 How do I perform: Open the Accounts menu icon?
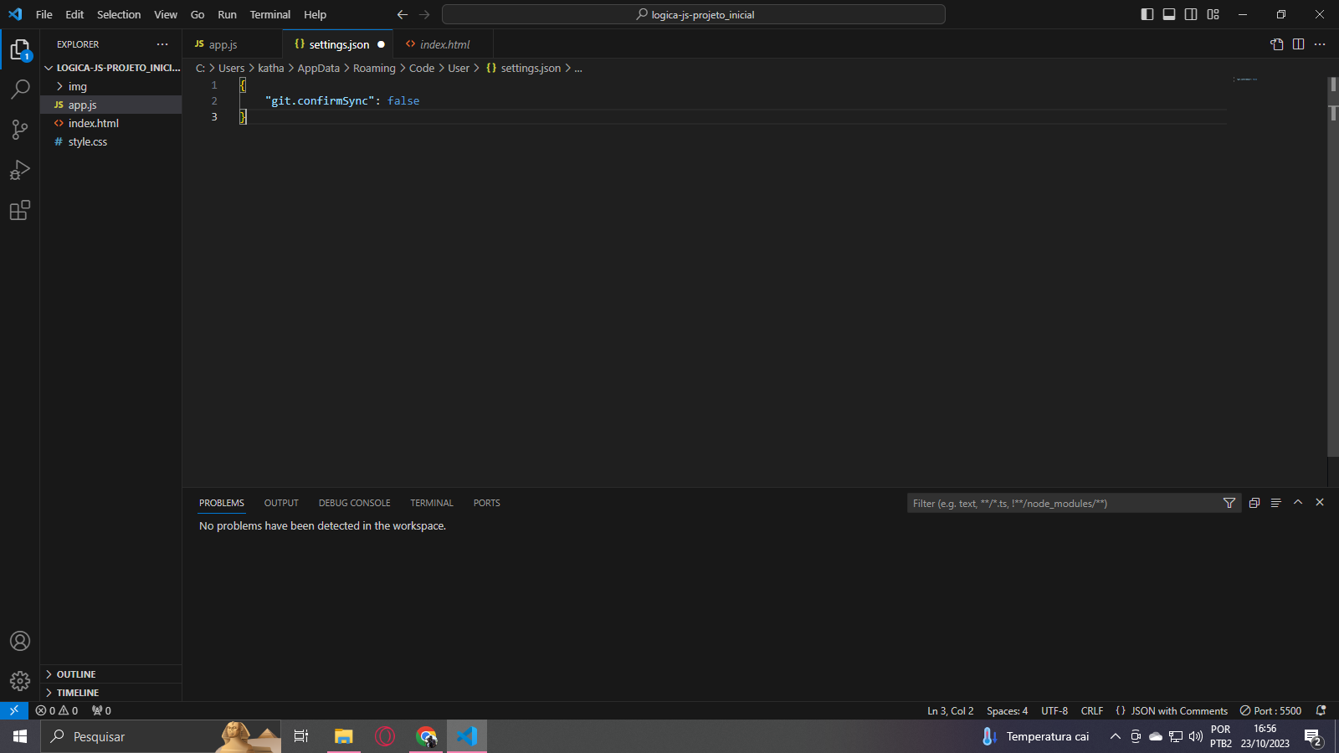[20, 641]
